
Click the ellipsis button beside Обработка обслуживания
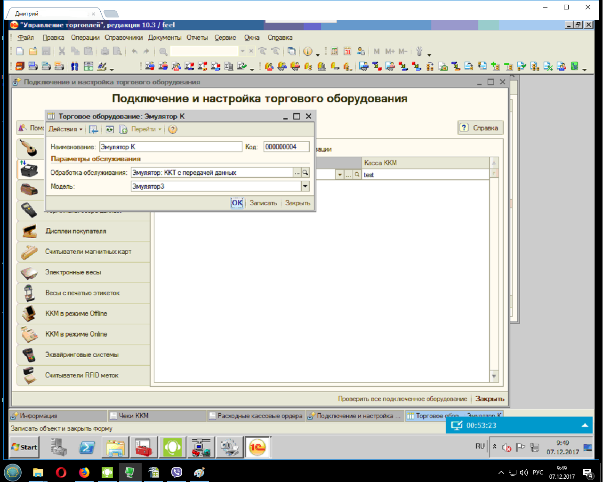[297, 173]
